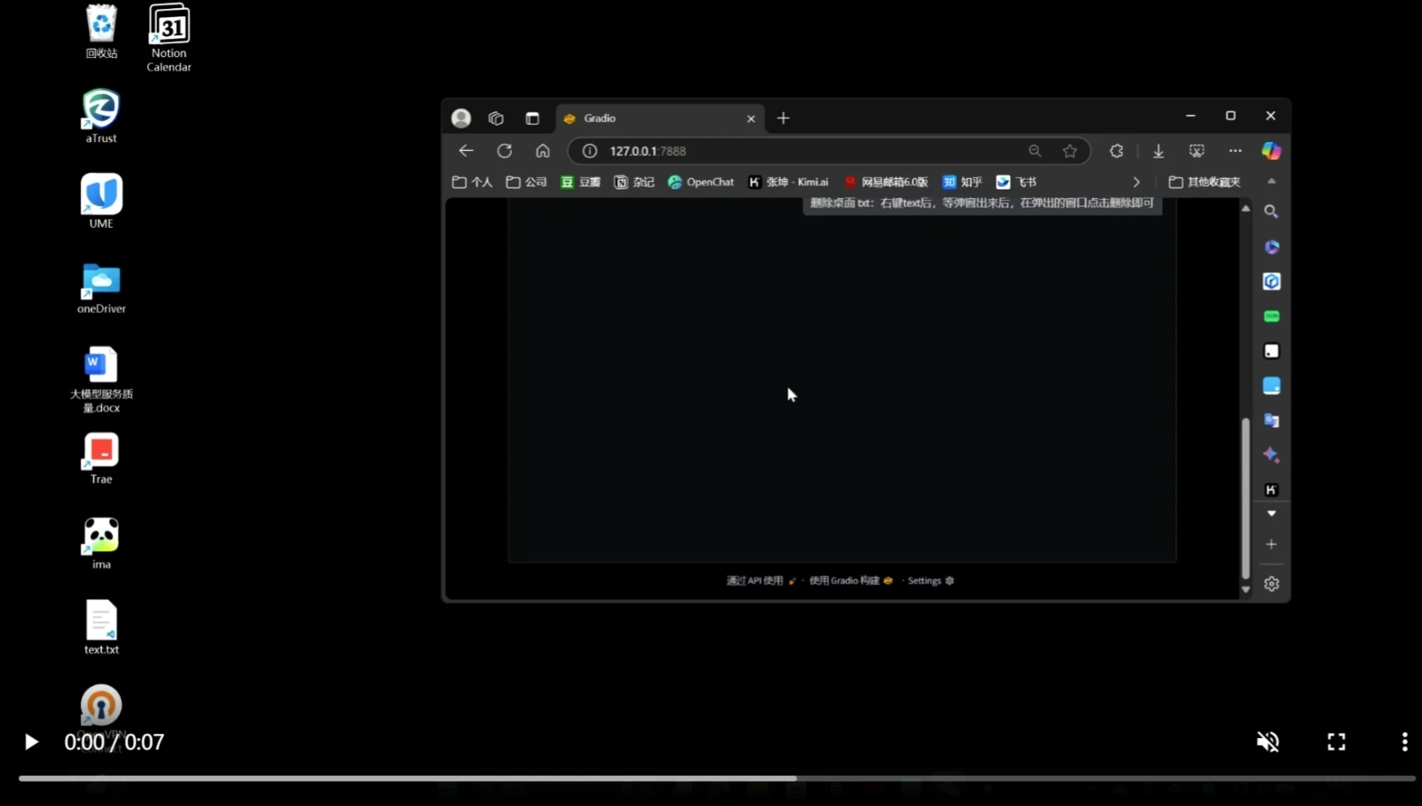Screen dimensions: 1422x806
Task: Open Copilot from the toolbar
Action: tap(1271, 151)
